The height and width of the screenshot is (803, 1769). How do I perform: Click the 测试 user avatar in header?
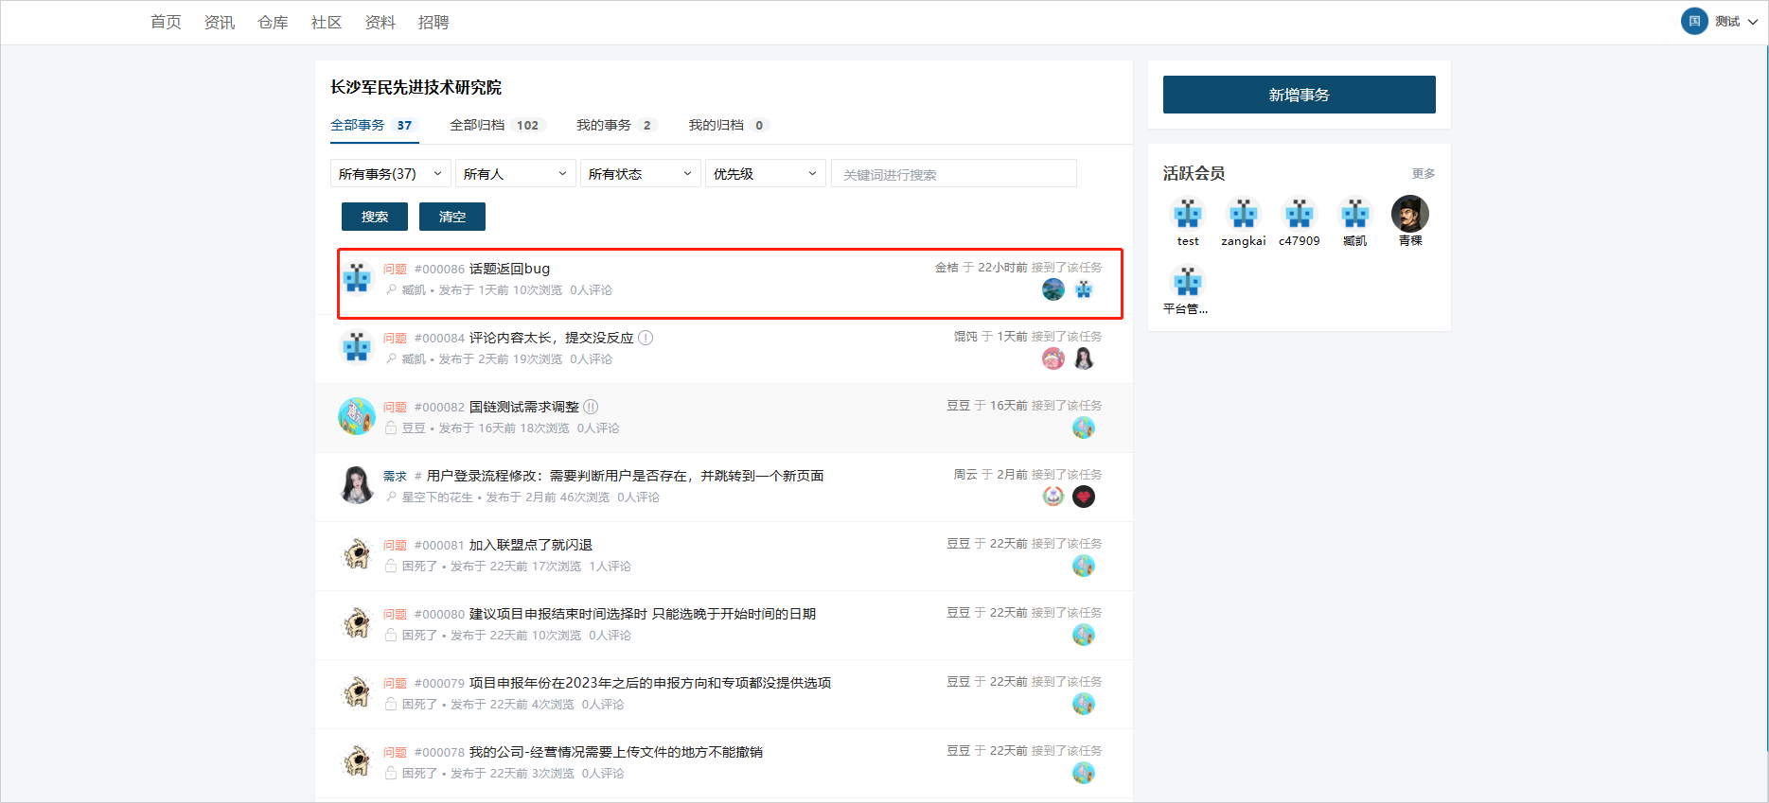tap(1693, 21)
